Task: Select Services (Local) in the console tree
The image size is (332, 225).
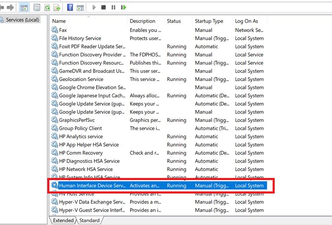Action: point(23,20)
